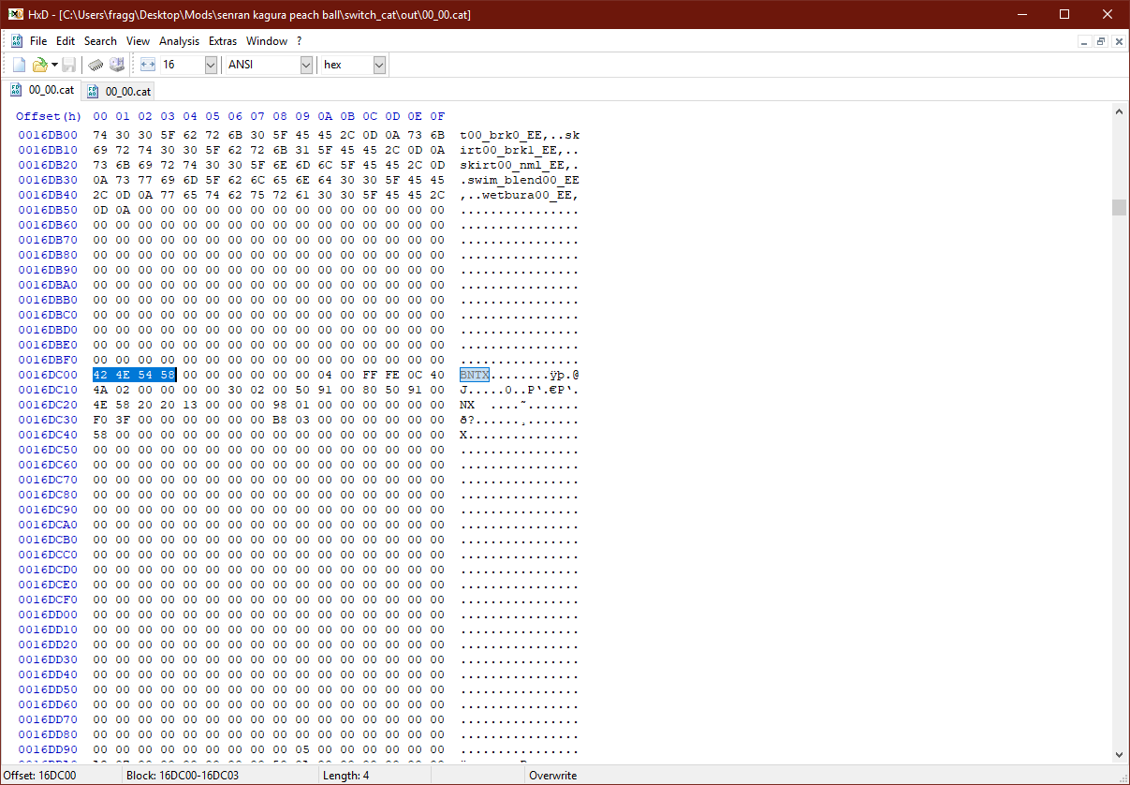The image size is (1130, 785).
Task: Click decoded text ',..wetbura00_EE,'
Action: click(x=520, y=195)
